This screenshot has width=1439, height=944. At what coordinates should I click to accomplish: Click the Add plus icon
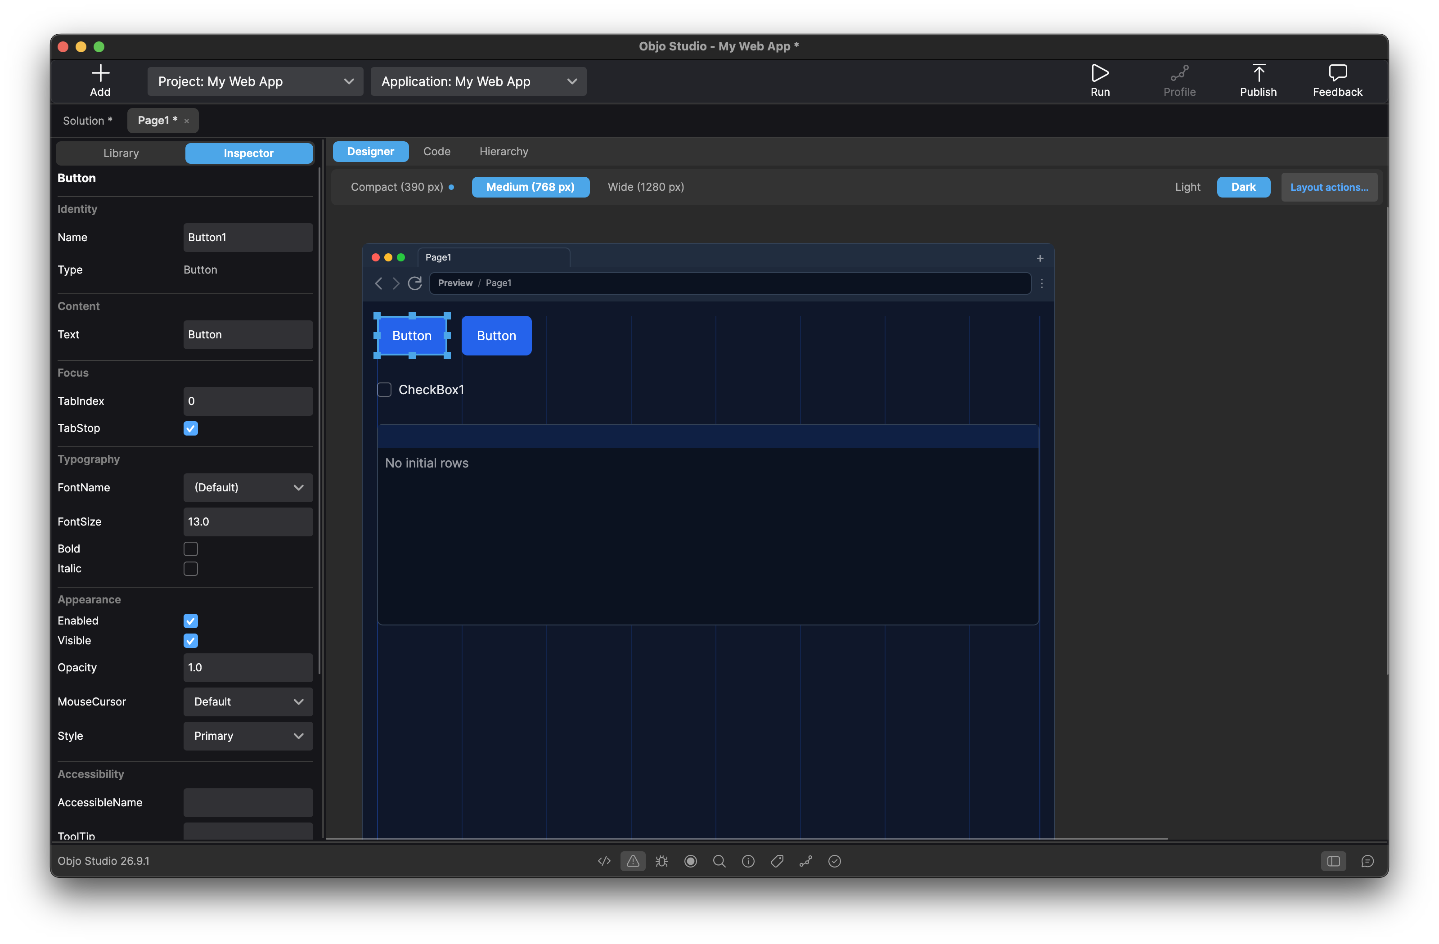click(100, 73)
